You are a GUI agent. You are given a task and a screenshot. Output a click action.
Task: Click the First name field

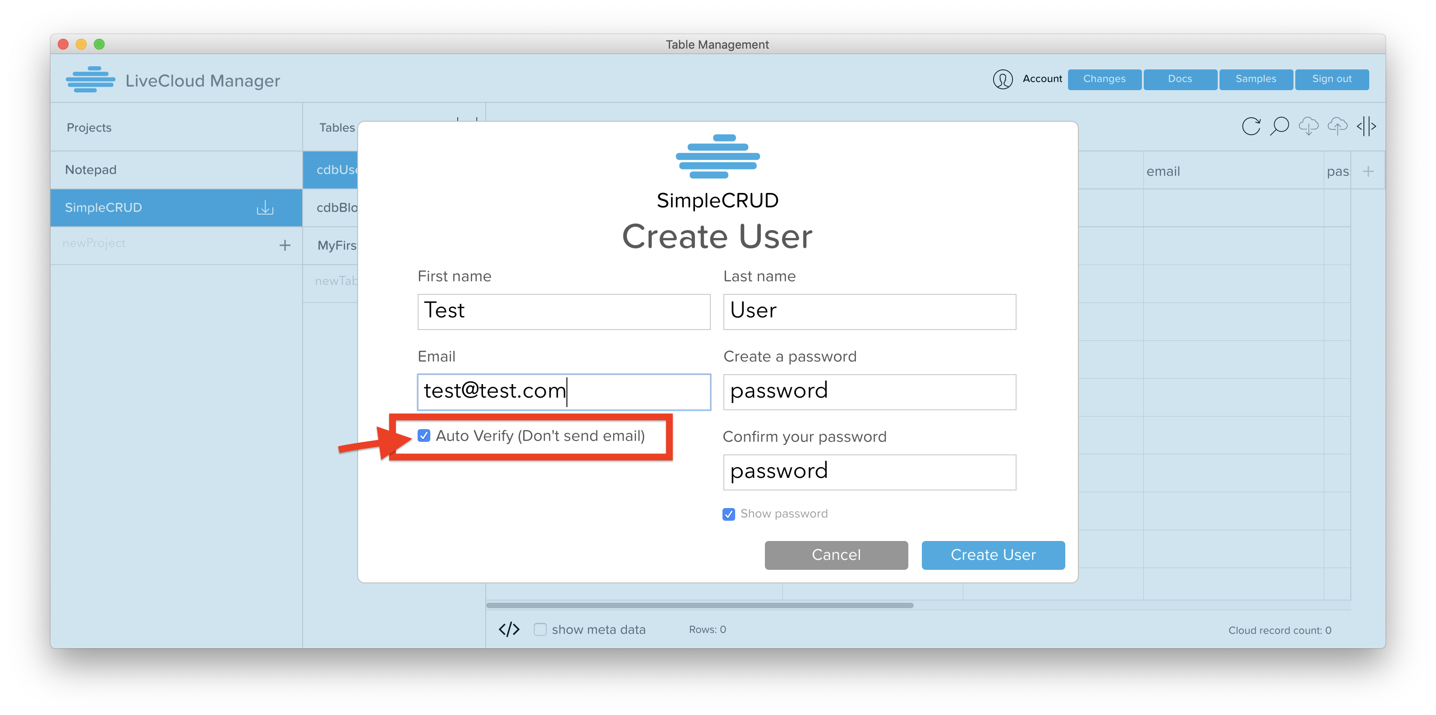point(564,312)
